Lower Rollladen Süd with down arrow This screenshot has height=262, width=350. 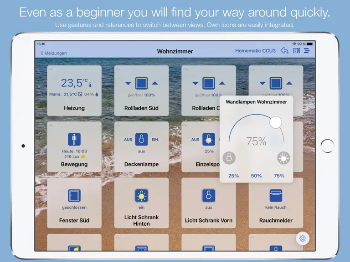128,83
